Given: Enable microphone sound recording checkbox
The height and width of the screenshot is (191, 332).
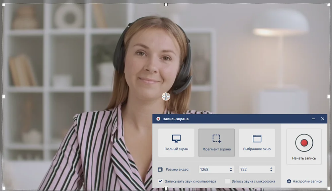Looking at the screenshot, I should (x=227, y=181).
